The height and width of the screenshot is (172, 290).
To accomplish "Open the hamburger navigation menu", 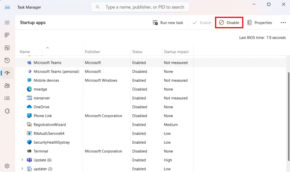I will coord(7,23).
